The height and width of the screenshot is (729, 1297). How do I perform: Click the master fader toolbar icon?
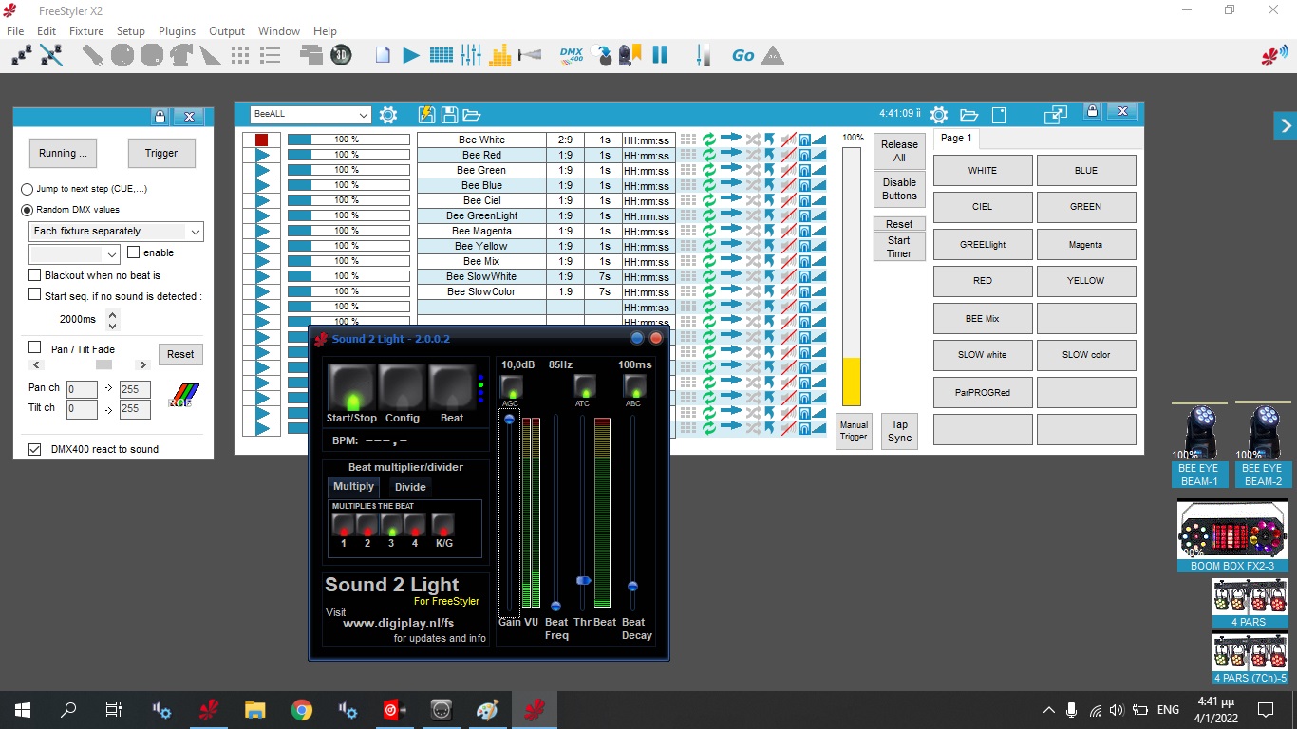(703, 55)
